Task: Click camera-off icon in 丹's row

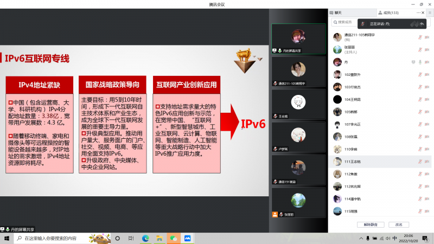Action: [427, 62]
